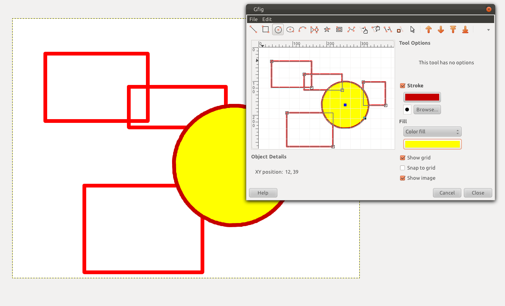Select the Rectangle drawing tool
Viewport: 505px width, 306px height.
click(x=266, y=29)
